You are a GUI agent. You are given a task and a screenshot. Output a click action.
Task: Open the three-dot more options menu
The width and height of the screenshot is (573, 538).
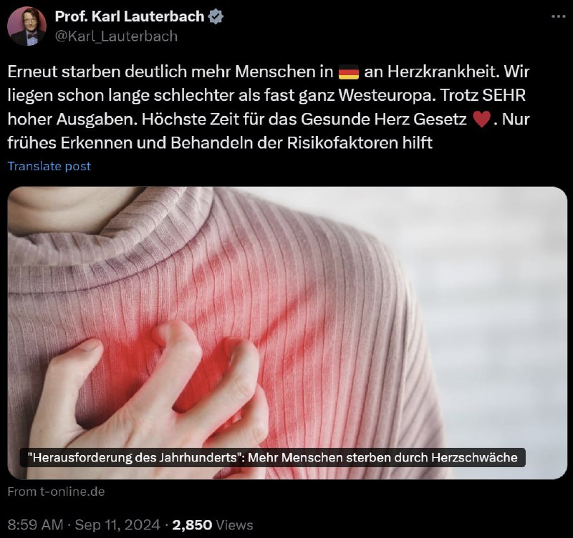[x=558, y=16]
